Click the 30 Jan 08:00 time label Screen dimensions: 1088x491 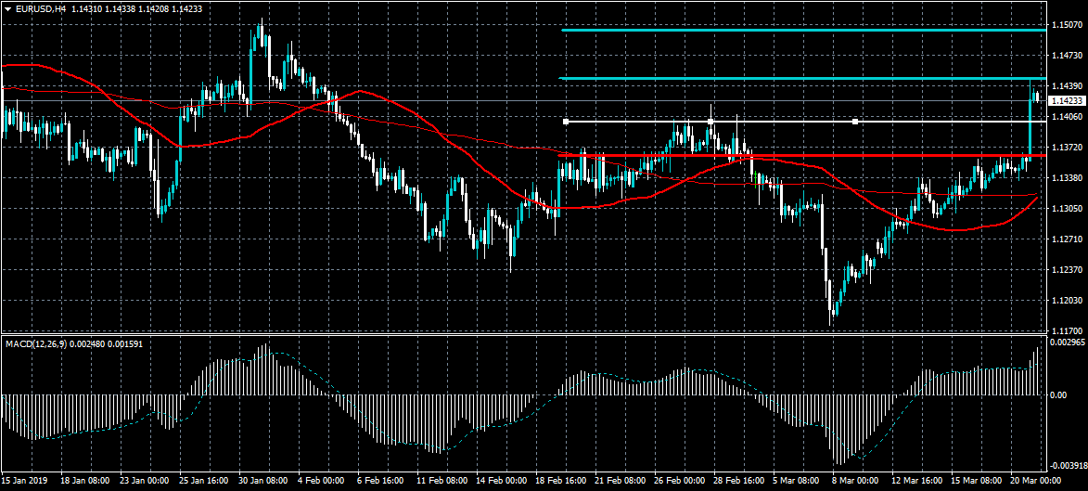265,480
